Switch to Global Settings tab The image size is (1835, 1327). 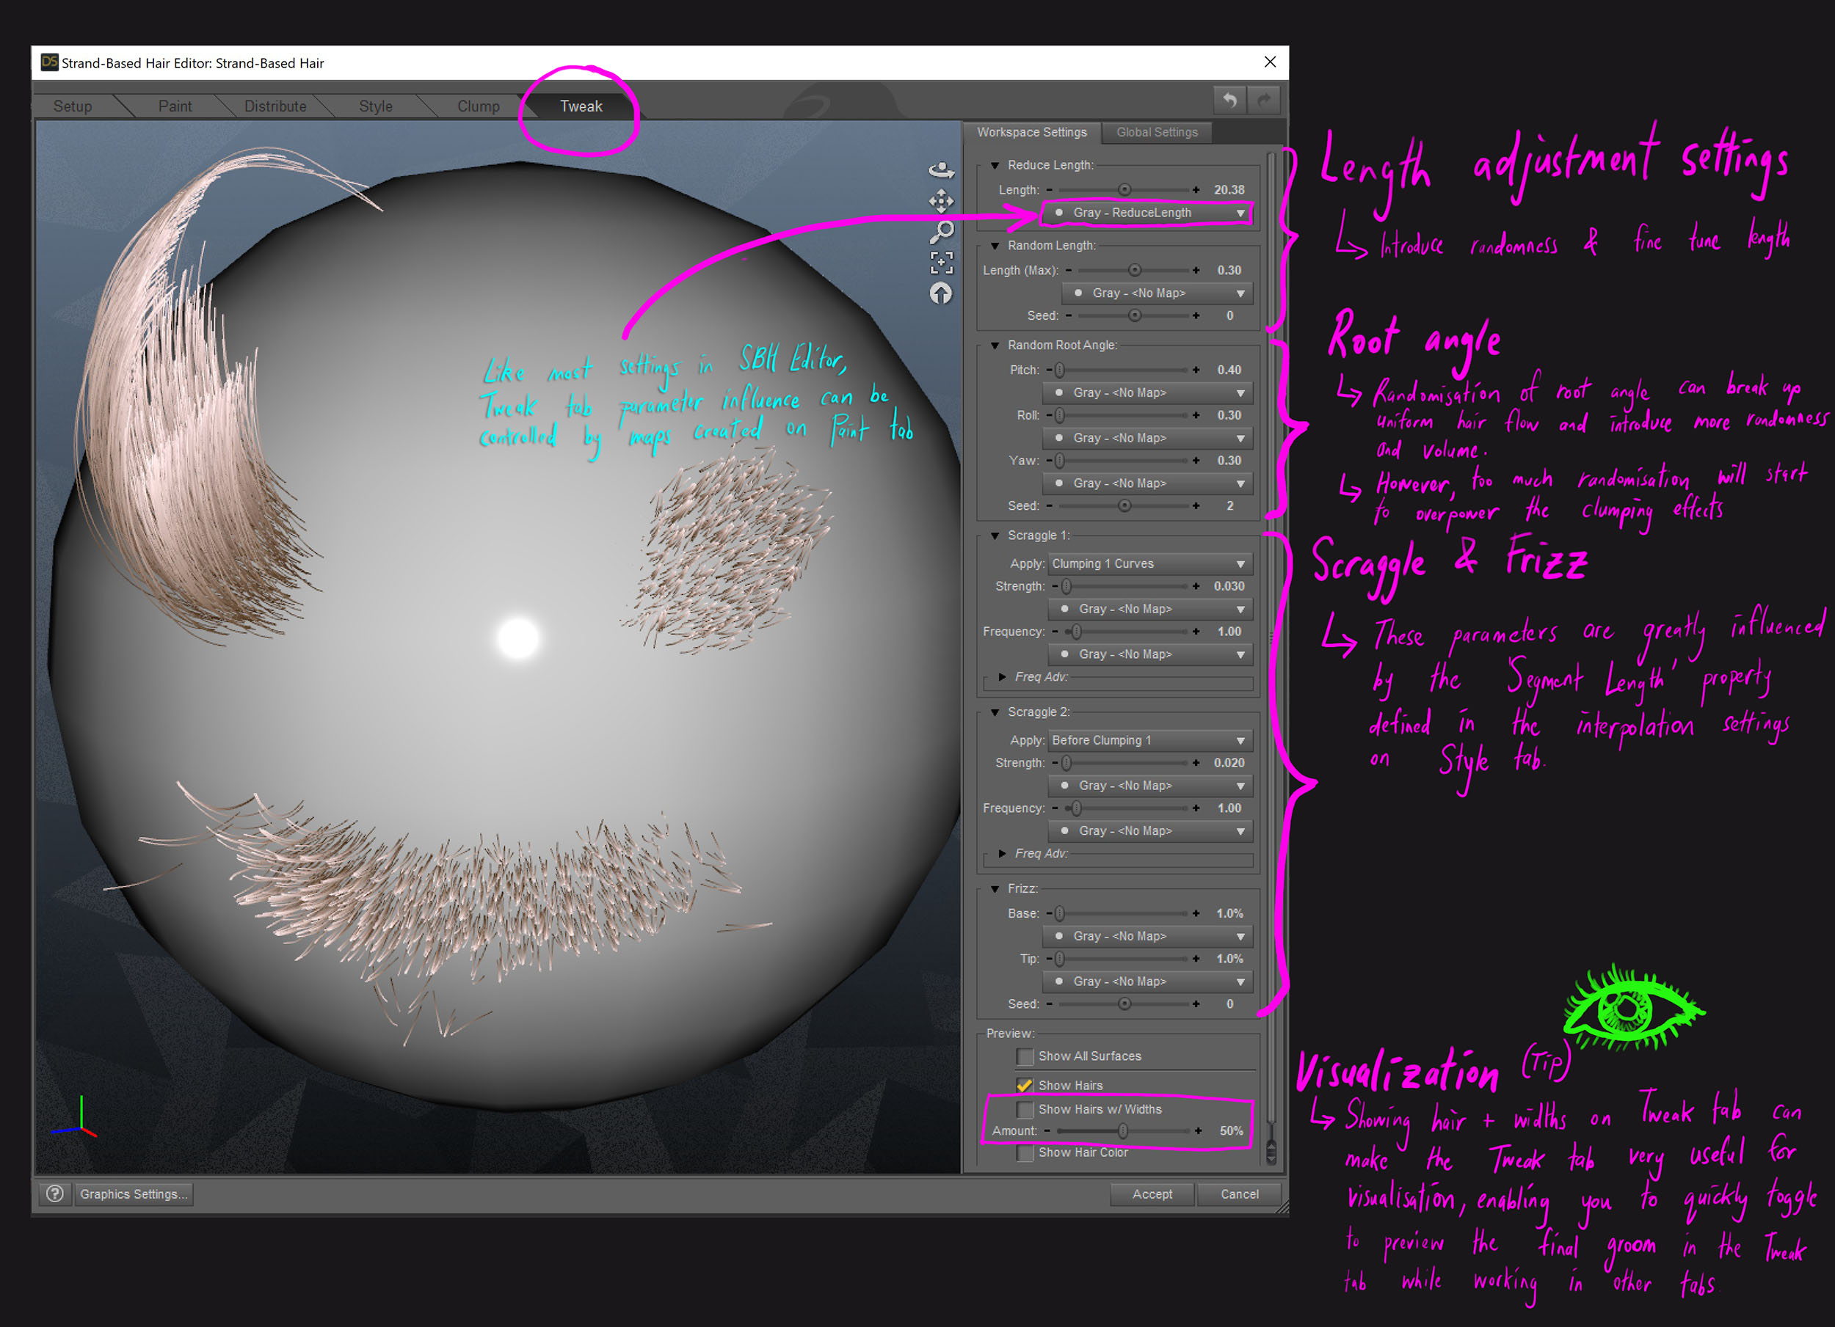(1156, 132)
